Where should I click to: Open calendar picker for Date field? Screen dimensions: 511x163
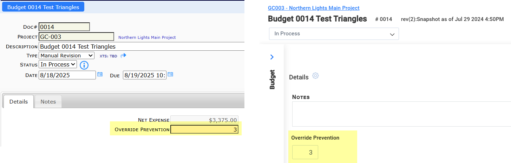tap(100, 75)
